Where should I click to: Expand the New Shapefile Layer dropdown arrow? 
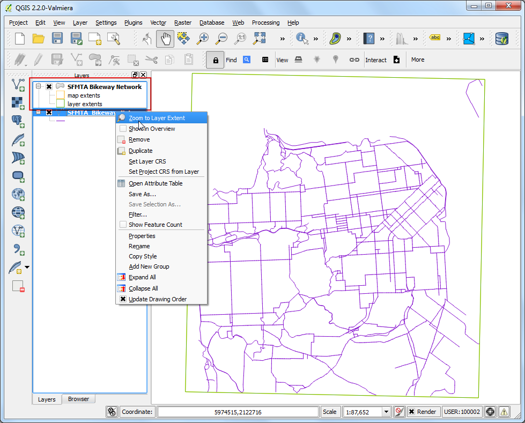point(27,267)
